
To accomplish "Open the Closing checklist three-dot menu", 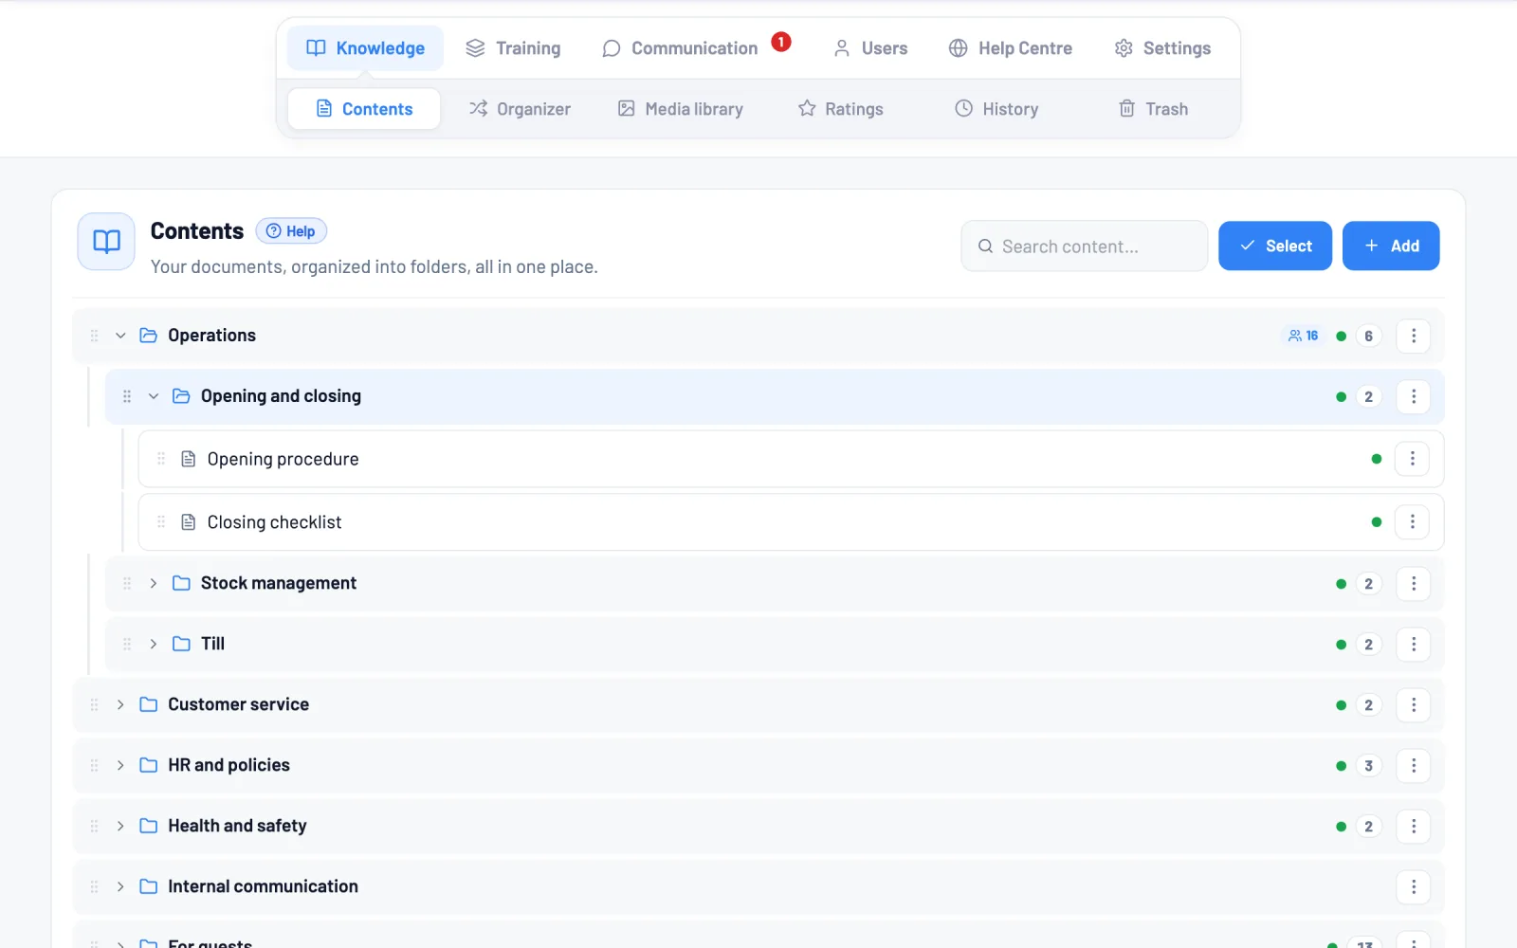I will point(1412,521).
